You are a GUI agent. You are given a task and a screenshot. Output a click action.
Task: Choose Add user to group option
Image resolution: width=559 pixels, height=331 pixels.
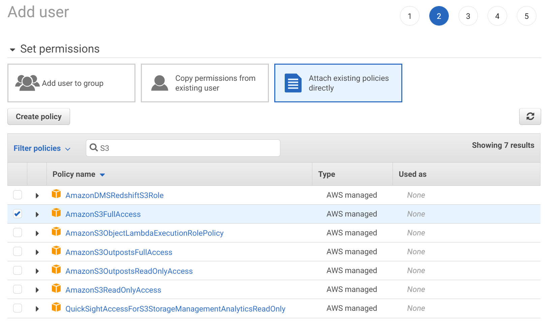point(71,83)
